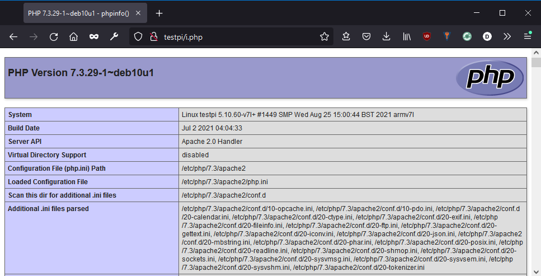This screenshot has width=541, height=276.
Task: Show more toolbar items overflow chevron
Action: click(x=507, y=36)
